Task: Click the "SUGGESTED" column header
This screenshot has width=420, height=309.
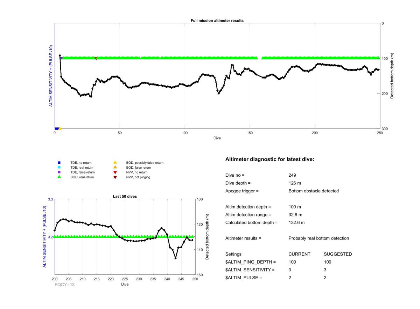Action: click(x=338, y=254)
